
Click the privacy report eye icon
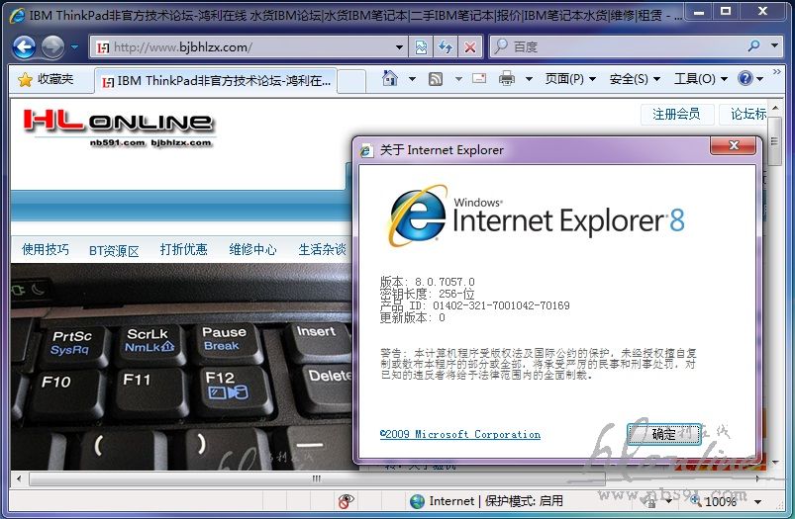[346, 501]
